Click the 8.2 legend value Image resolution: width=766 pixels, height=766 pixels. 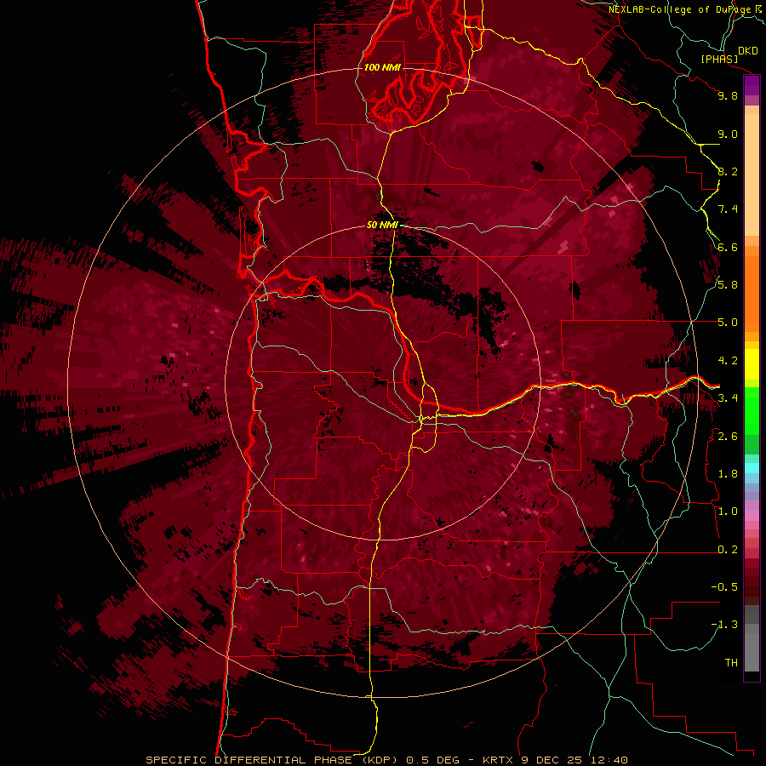point(728,171)
